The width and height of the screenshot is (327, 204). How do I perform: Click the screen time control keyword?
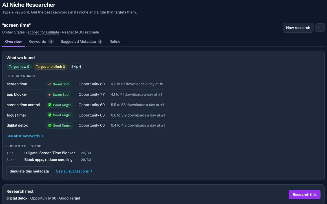(23, 105)
